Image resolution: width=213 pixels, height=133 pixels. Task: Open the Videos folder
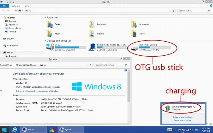pyautogui.click(x=138, y=34)
